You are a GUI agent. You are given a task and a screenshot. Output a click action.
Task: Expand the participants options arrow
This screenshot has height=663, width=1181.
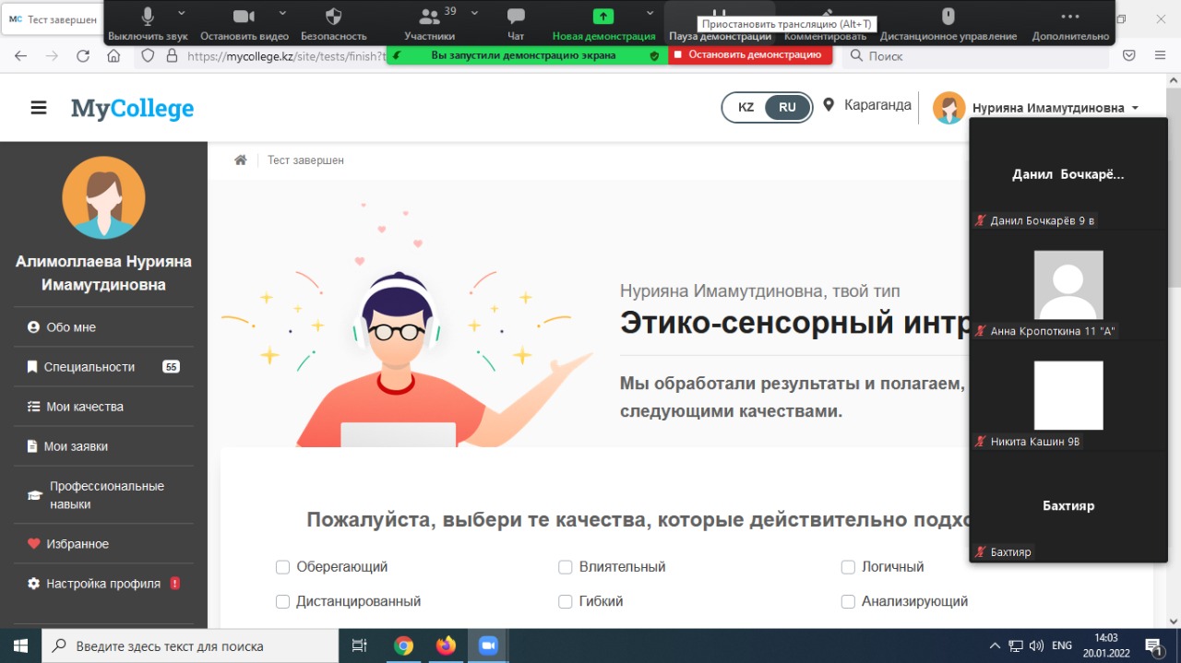[474, 13]
